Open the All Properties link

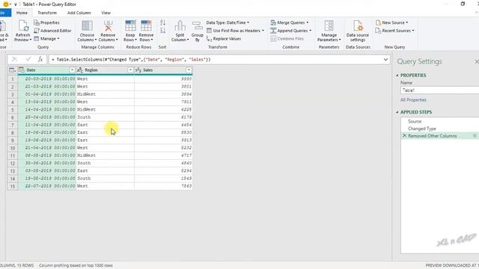413,99
